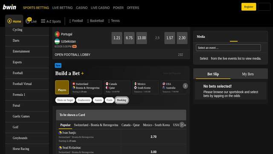The width and height of the screenshot is (273, 154).
Task: Select the Players card in Build a Bet
Action: click(62, 87)
